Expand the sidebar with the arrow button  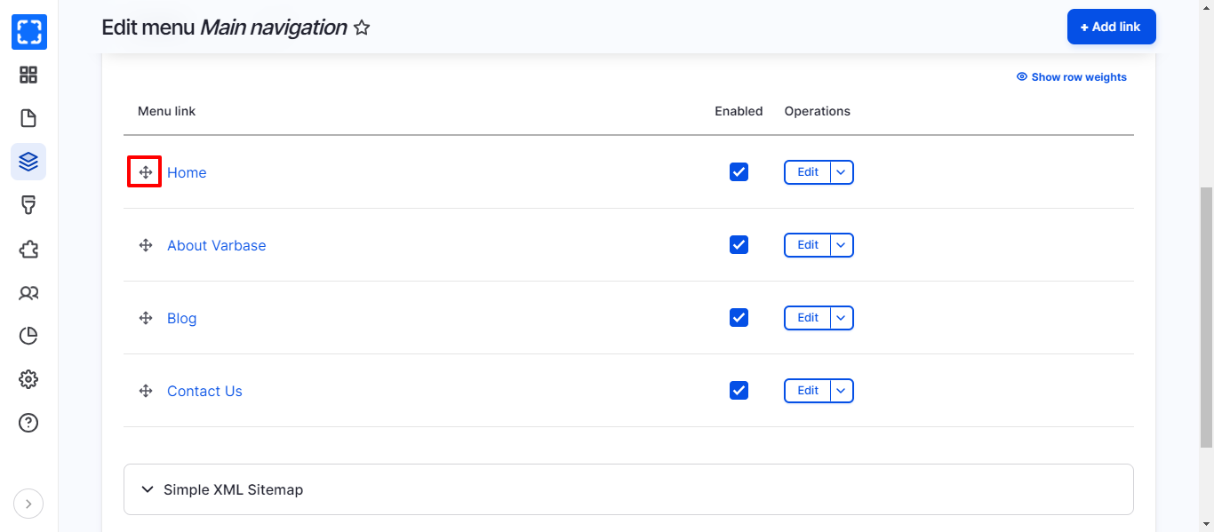pyautogui.click(x=28, y=504)
